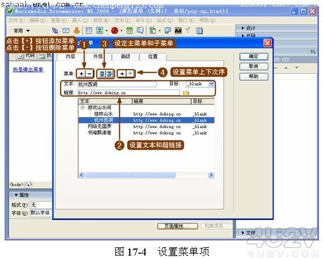Viewport: 323px width, 259px height.
Task: Click the Tag Chooser icon
Action: tap(168, 31)
